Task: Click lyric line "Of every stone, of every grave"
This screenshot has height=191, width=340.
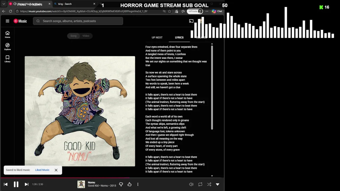Action: pos(163,150)
